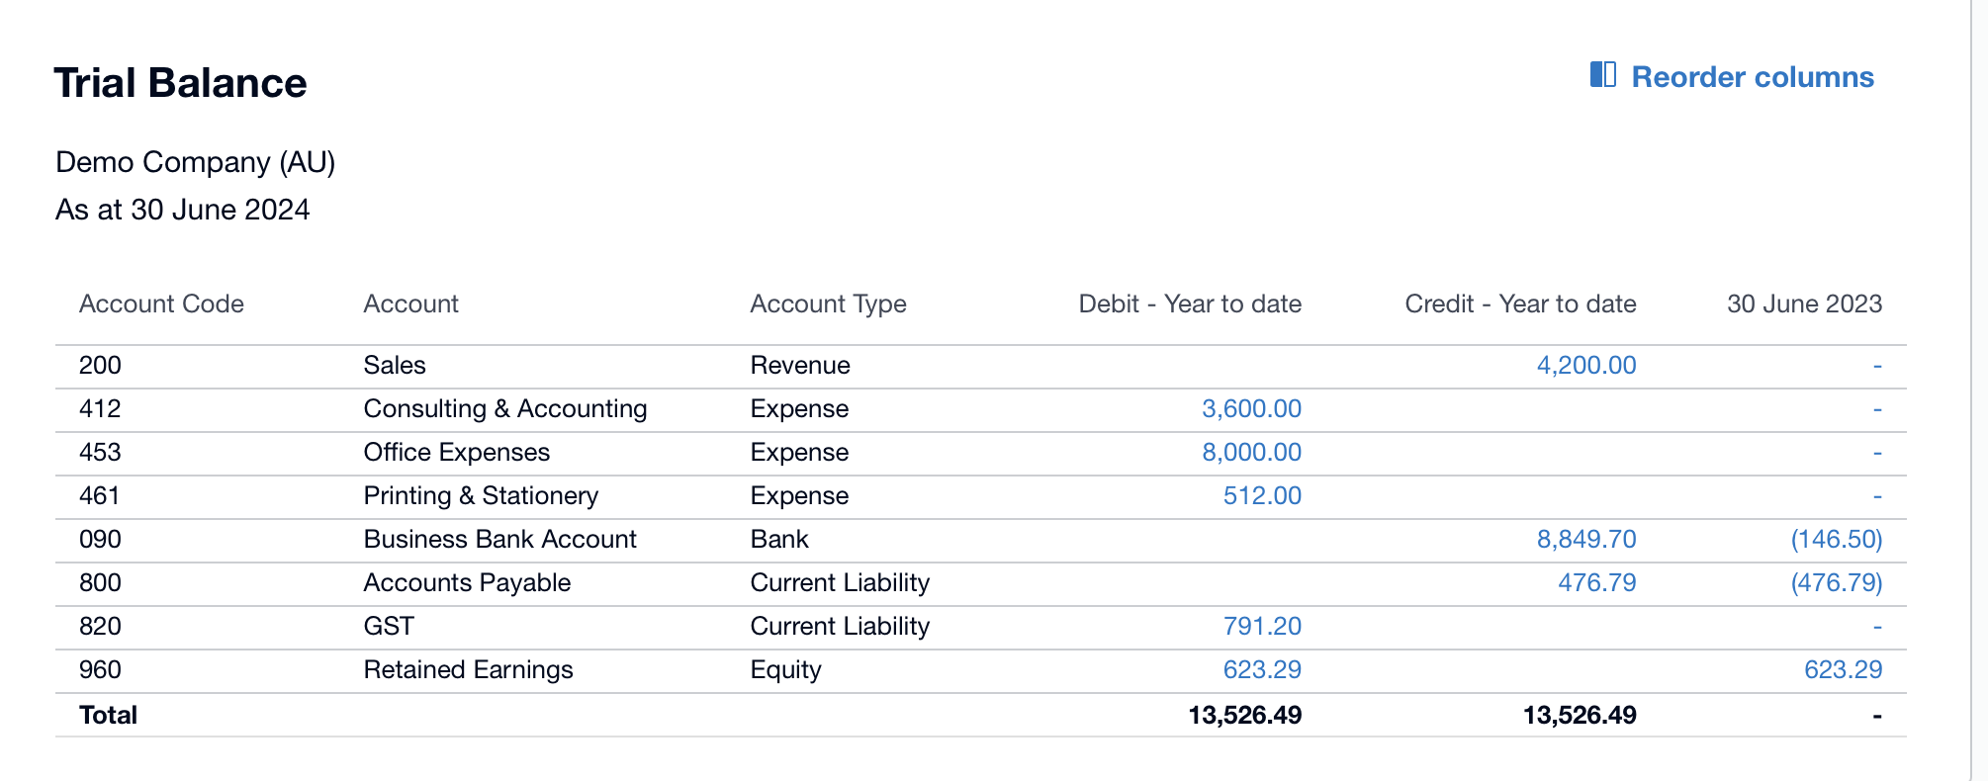The height and width of the screenshot is (781, 1988).
Task: Open Sales credit amount 4,200.00
Action: tap(1585, 365)
